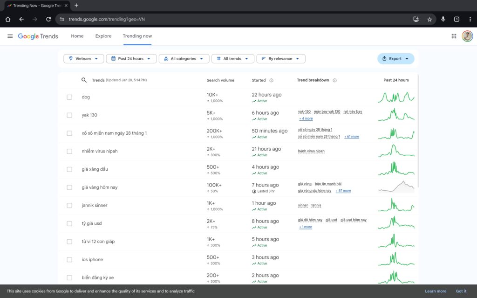Image resolution: width=477 pixels, height=298 pixels.
Task: View the dog trend sparkline chart
Action: [x=396, y=97]
